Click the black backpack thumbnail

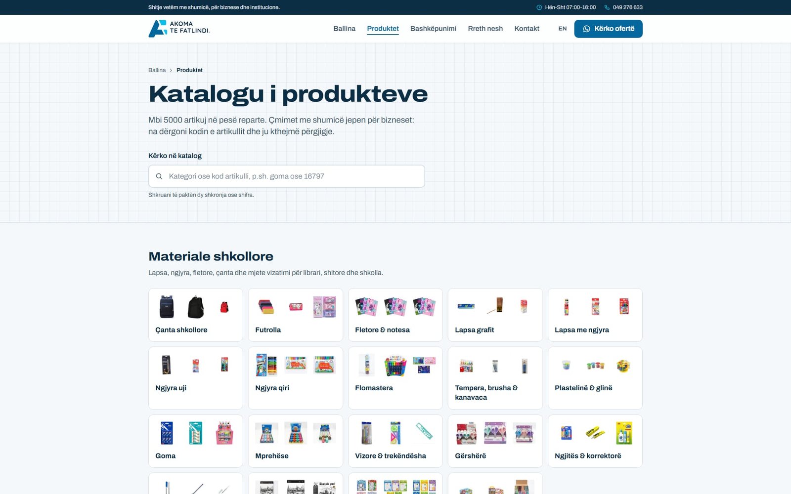click(196, 307)
